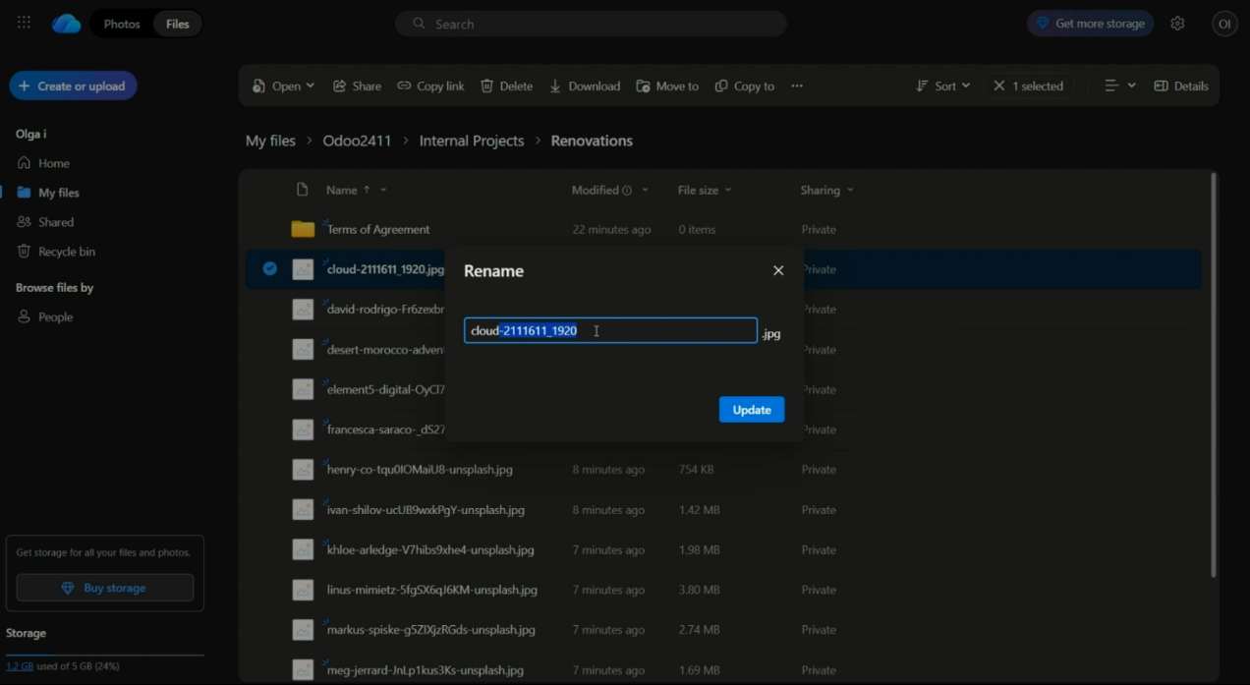The width and height of the screenshot is (1250, 685).
Task: Click the OneDrive cloud logo
Action: 67,24
